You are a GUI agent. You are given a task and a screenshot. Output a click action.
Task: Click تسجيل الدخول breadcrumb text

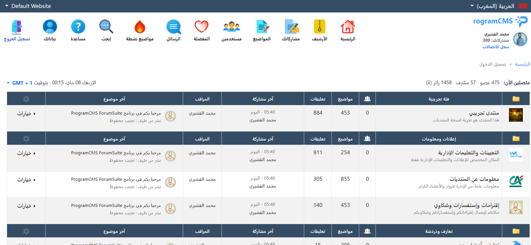coord(492,64)
